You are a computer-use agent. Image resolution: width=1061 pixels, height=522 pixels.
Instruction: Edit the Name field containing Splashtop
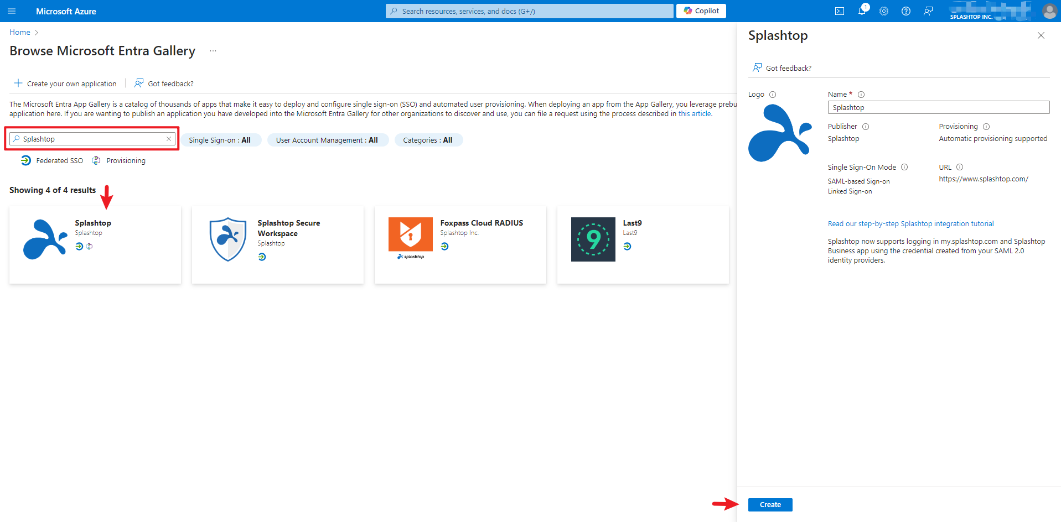click(939, 107)
